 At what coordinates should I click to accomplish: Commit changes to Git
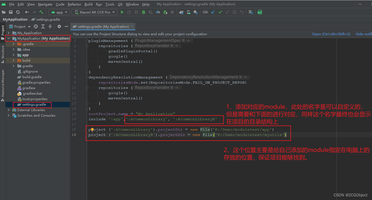(x=220, y=12)
